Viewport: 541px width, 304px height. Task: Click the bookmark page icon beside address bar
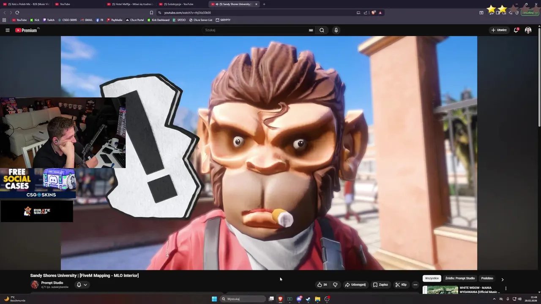coord(151,13)
